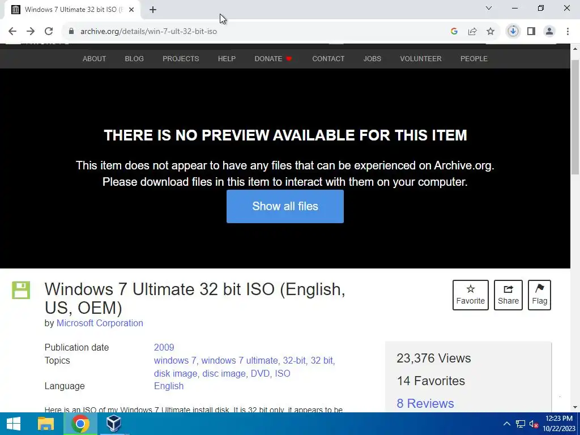Open the CONTACT menu item
The height and width of the screenshot is (435, 580).
tap(328, 59)
